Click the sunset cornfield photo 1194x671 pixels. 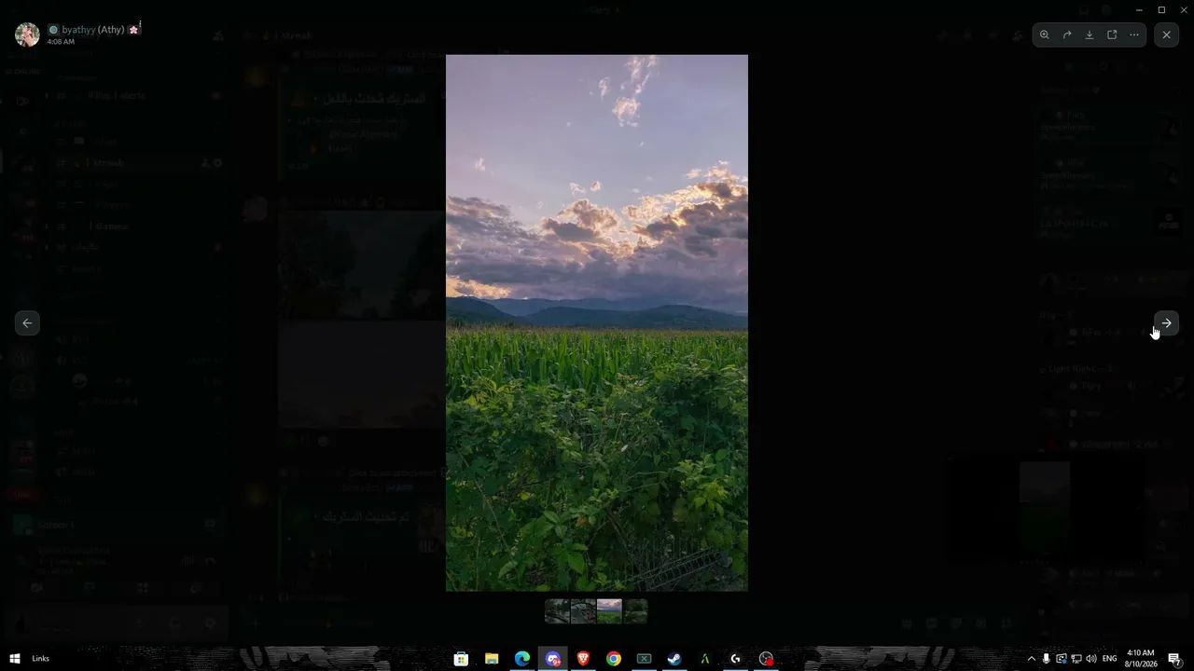pos(597,322)
